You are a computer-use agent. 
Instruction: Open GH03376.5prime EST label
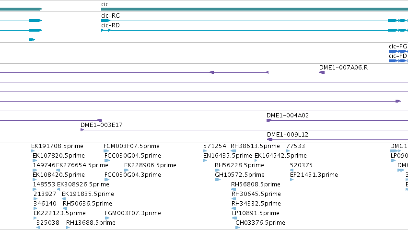(x=260, y=223)
